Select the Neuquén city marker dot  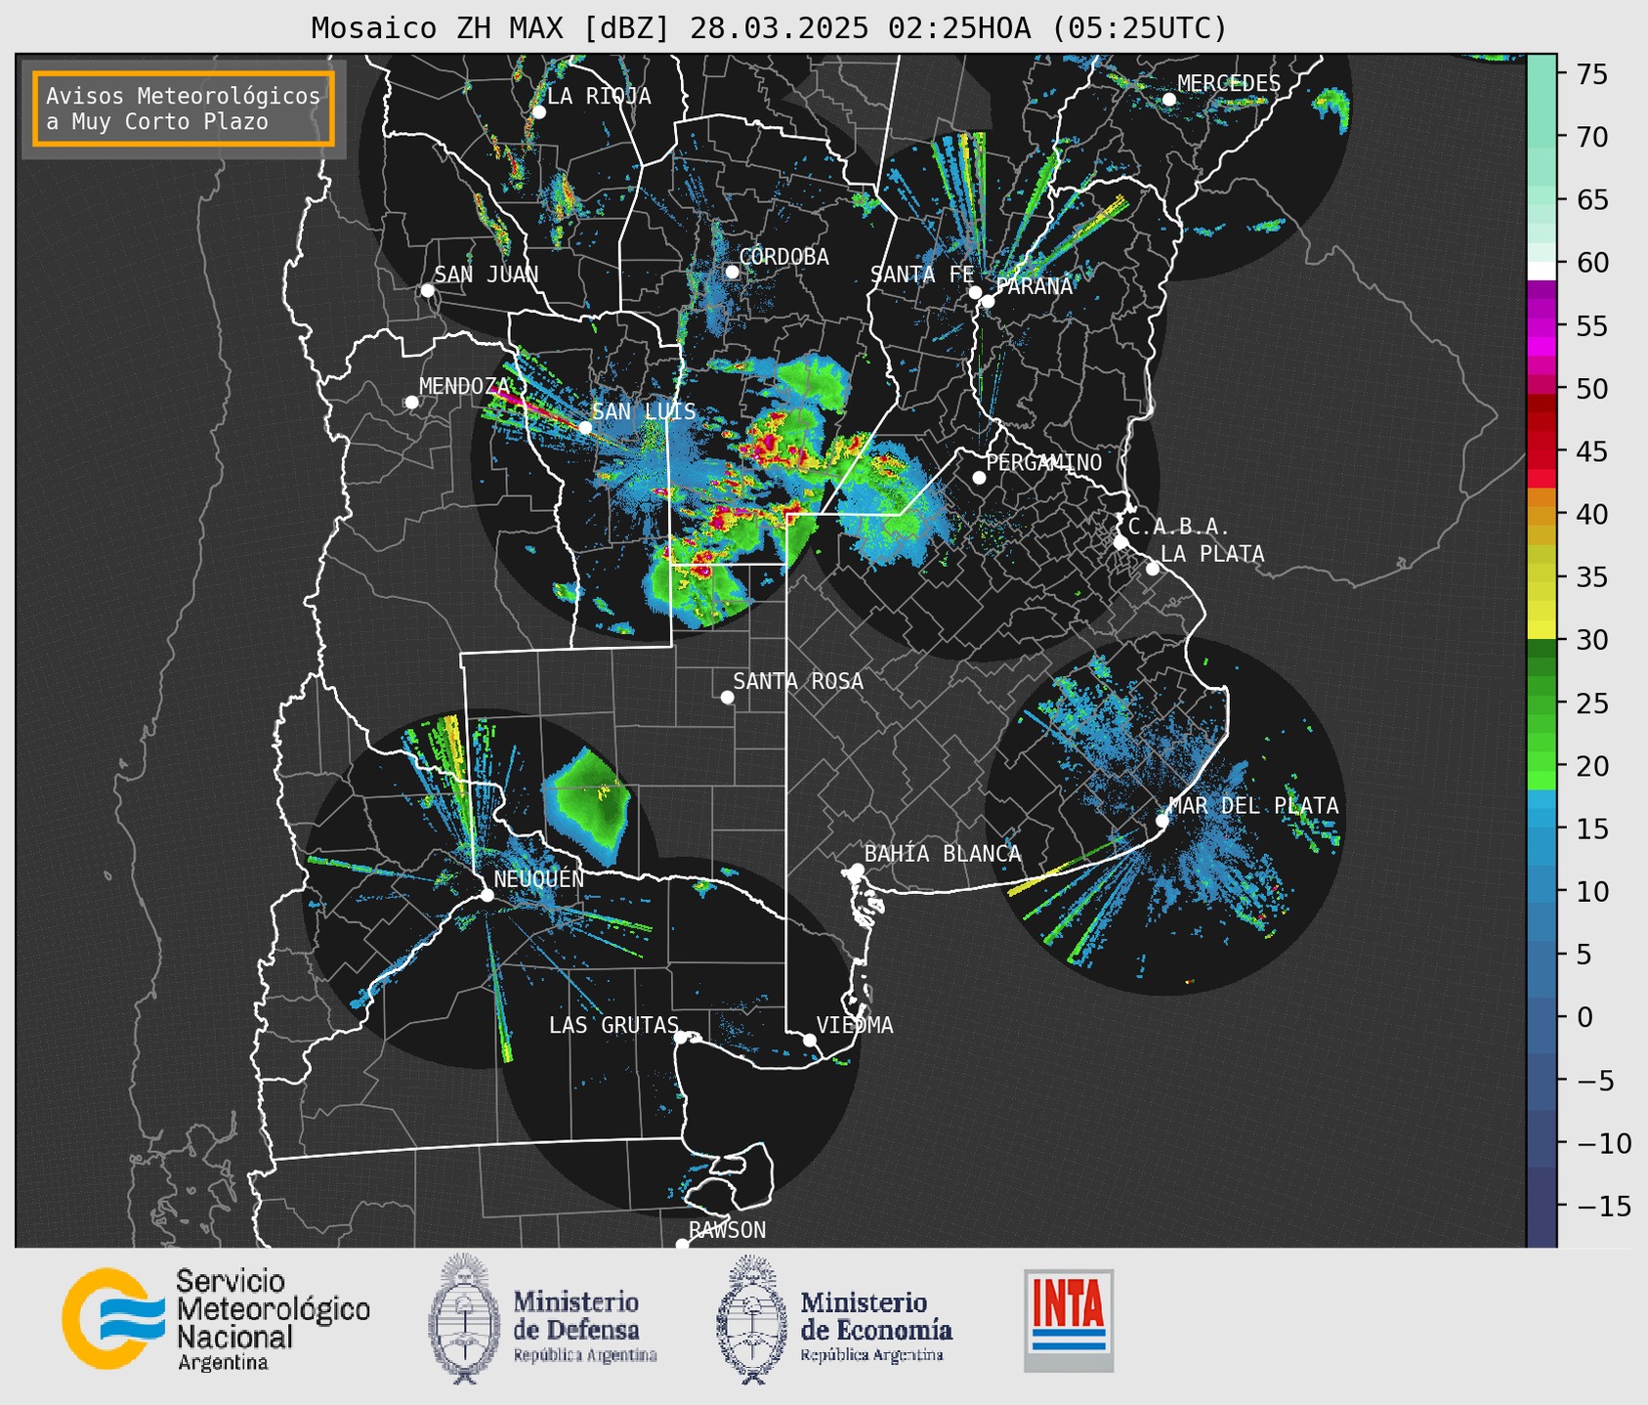coord(486,895)
